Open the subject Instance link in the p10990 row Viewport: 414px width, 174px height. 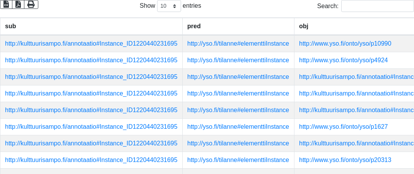coord(91,44)
